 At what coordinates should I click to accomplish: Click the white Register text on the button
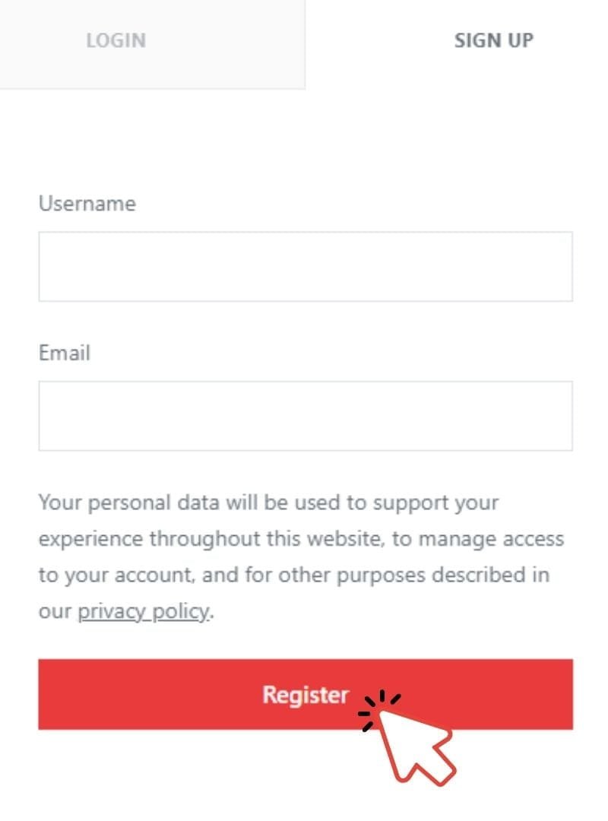[x=306, y=695]
